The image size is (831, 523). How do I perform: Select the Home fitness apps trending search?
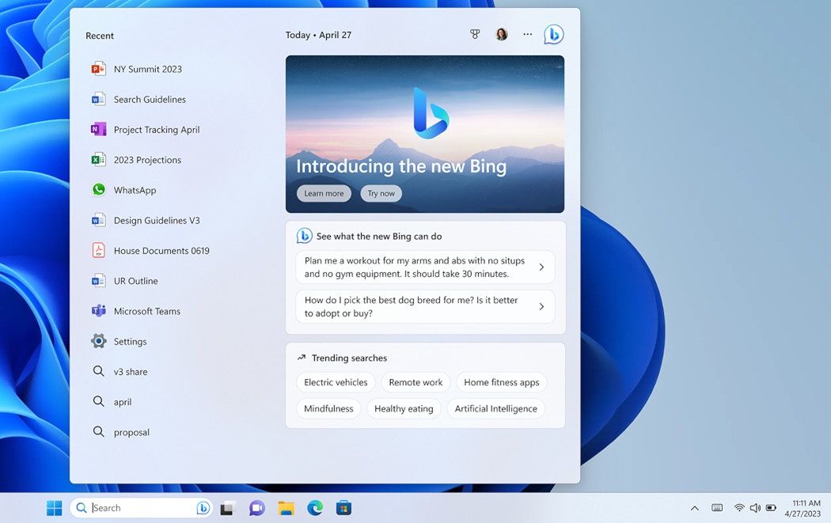(x=501, y=382)
